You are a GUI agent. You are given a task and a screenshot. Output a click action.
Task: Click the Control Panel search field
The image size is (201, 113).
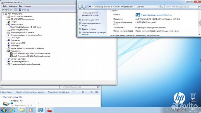[x=183, y=7]
